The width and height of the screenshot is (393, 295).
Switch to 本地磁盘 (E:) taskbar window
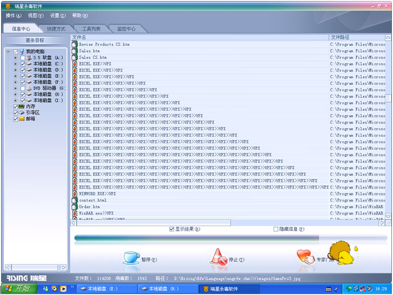106,289
